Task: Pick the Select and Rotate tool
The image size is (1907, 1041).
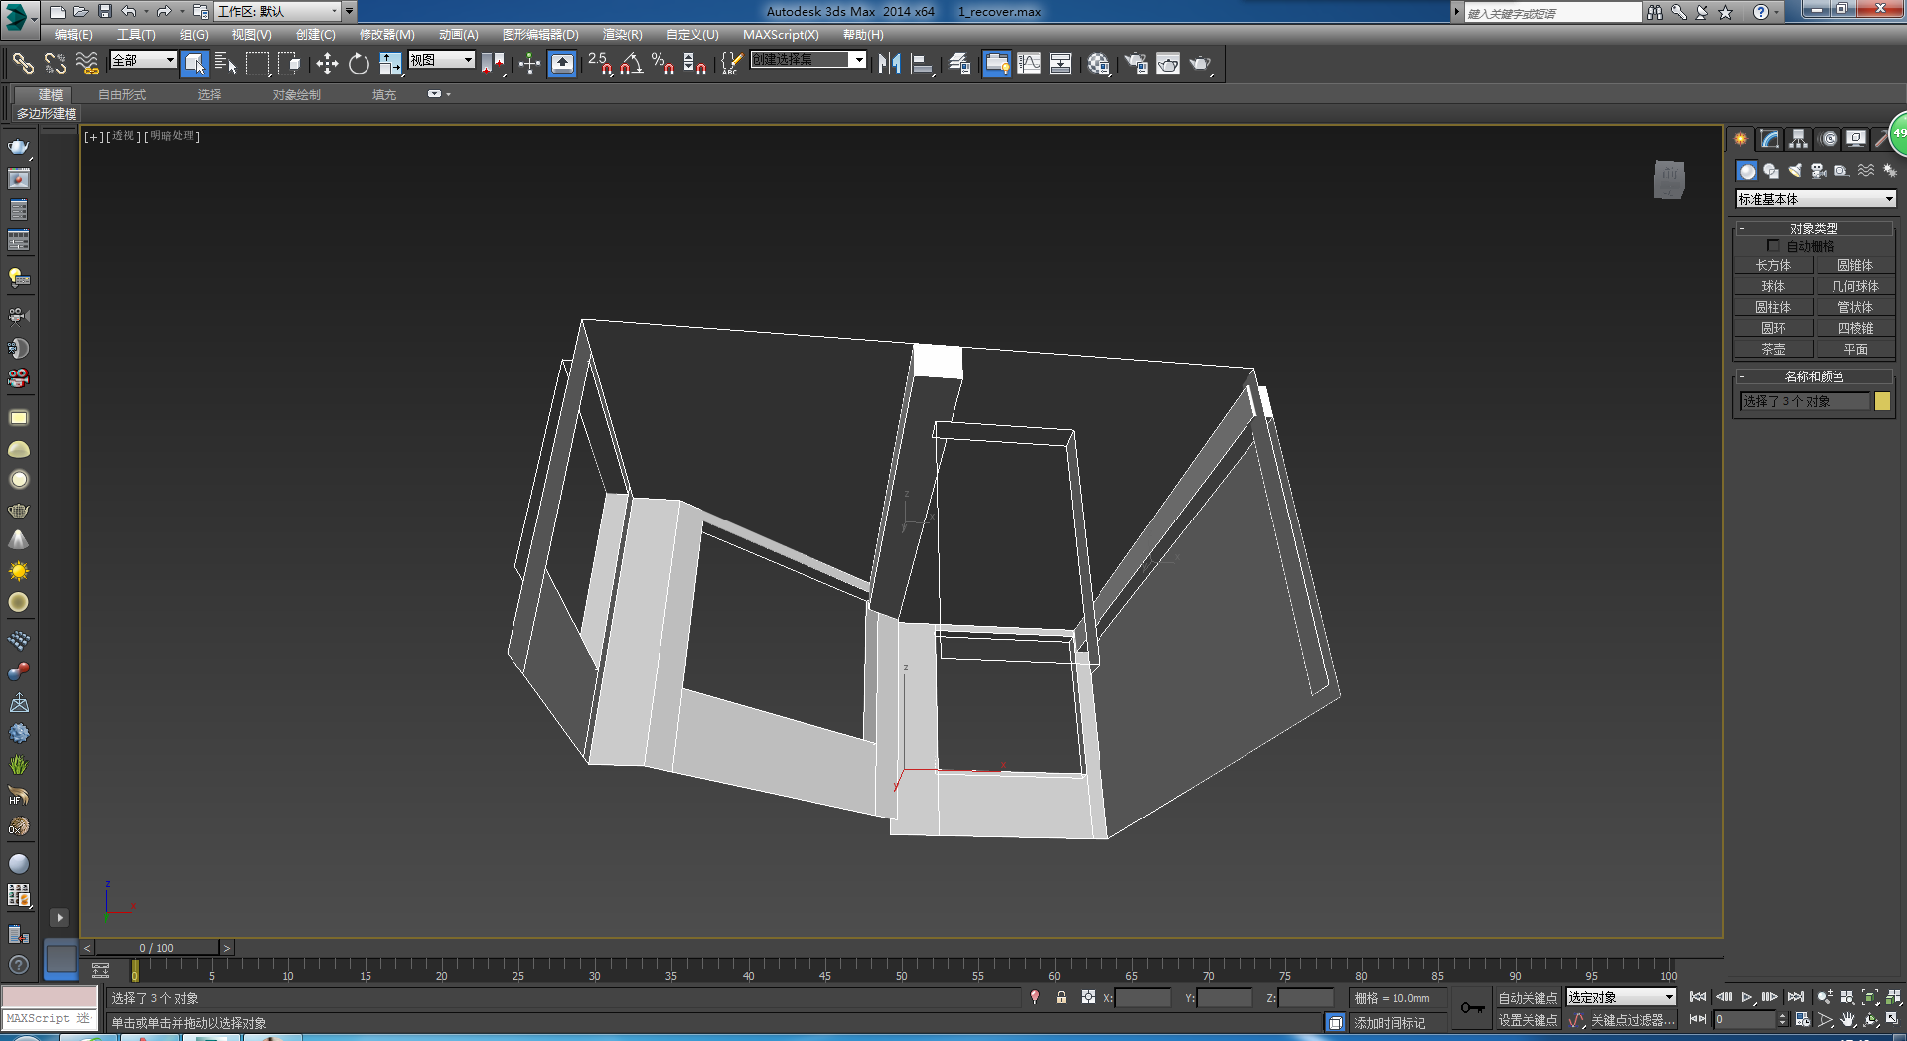Action: click(359, 64)
